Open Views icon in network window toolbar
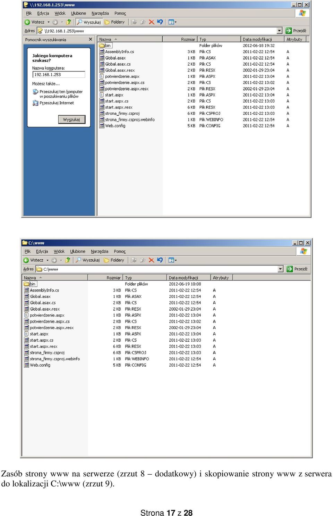The width and height of the screenshot is (333, 516). click(171, 22)
